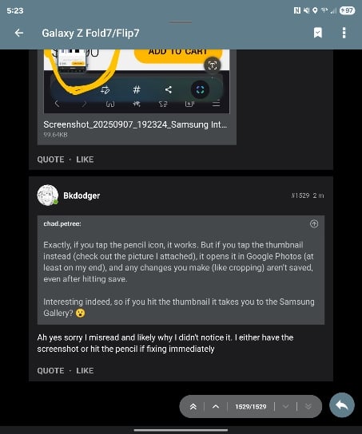Viewport: 362px width, 434px height.
Task: Open the attached Screenshot_20250907 image
Action: click(137, 81)
